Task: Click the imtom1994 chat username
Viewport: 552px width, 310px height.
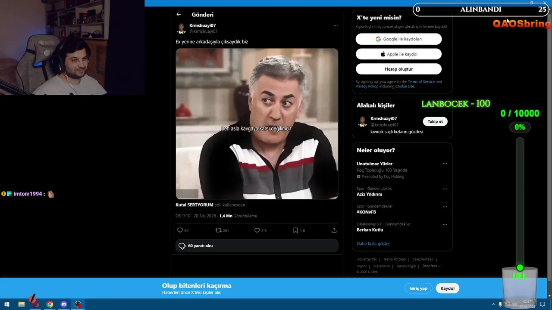Action: pos(28,194)
